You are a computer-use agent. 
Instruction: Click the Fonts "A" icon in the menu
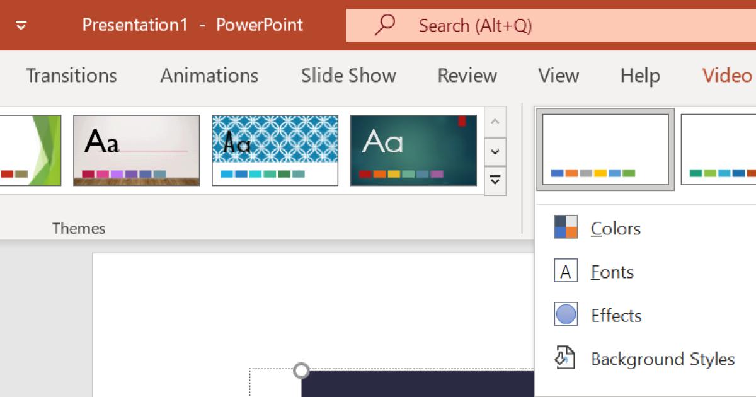click(x=566, y=272)
